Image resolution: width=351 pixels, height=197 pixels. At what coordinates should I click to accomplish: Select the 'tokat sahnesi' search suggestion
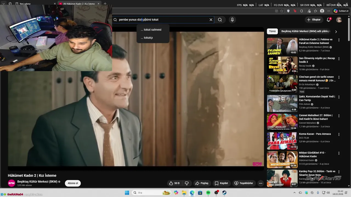pyautogui.click(x=153, y=30)
